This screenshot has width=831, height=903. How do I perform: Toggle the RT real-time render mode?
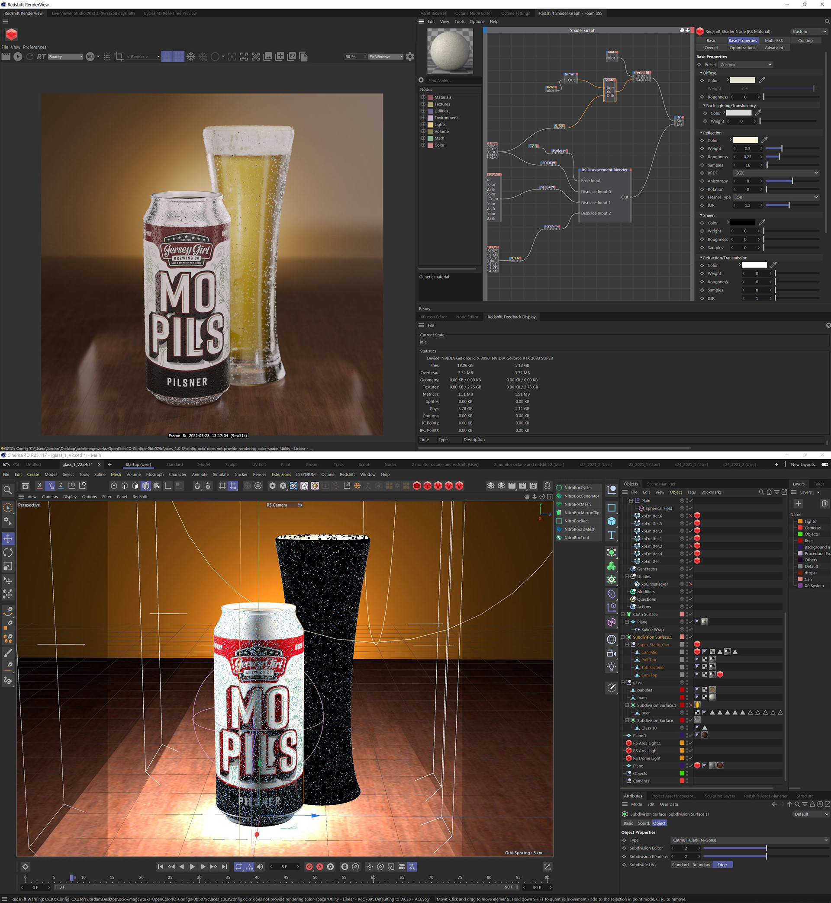click(x=42, y=57)
